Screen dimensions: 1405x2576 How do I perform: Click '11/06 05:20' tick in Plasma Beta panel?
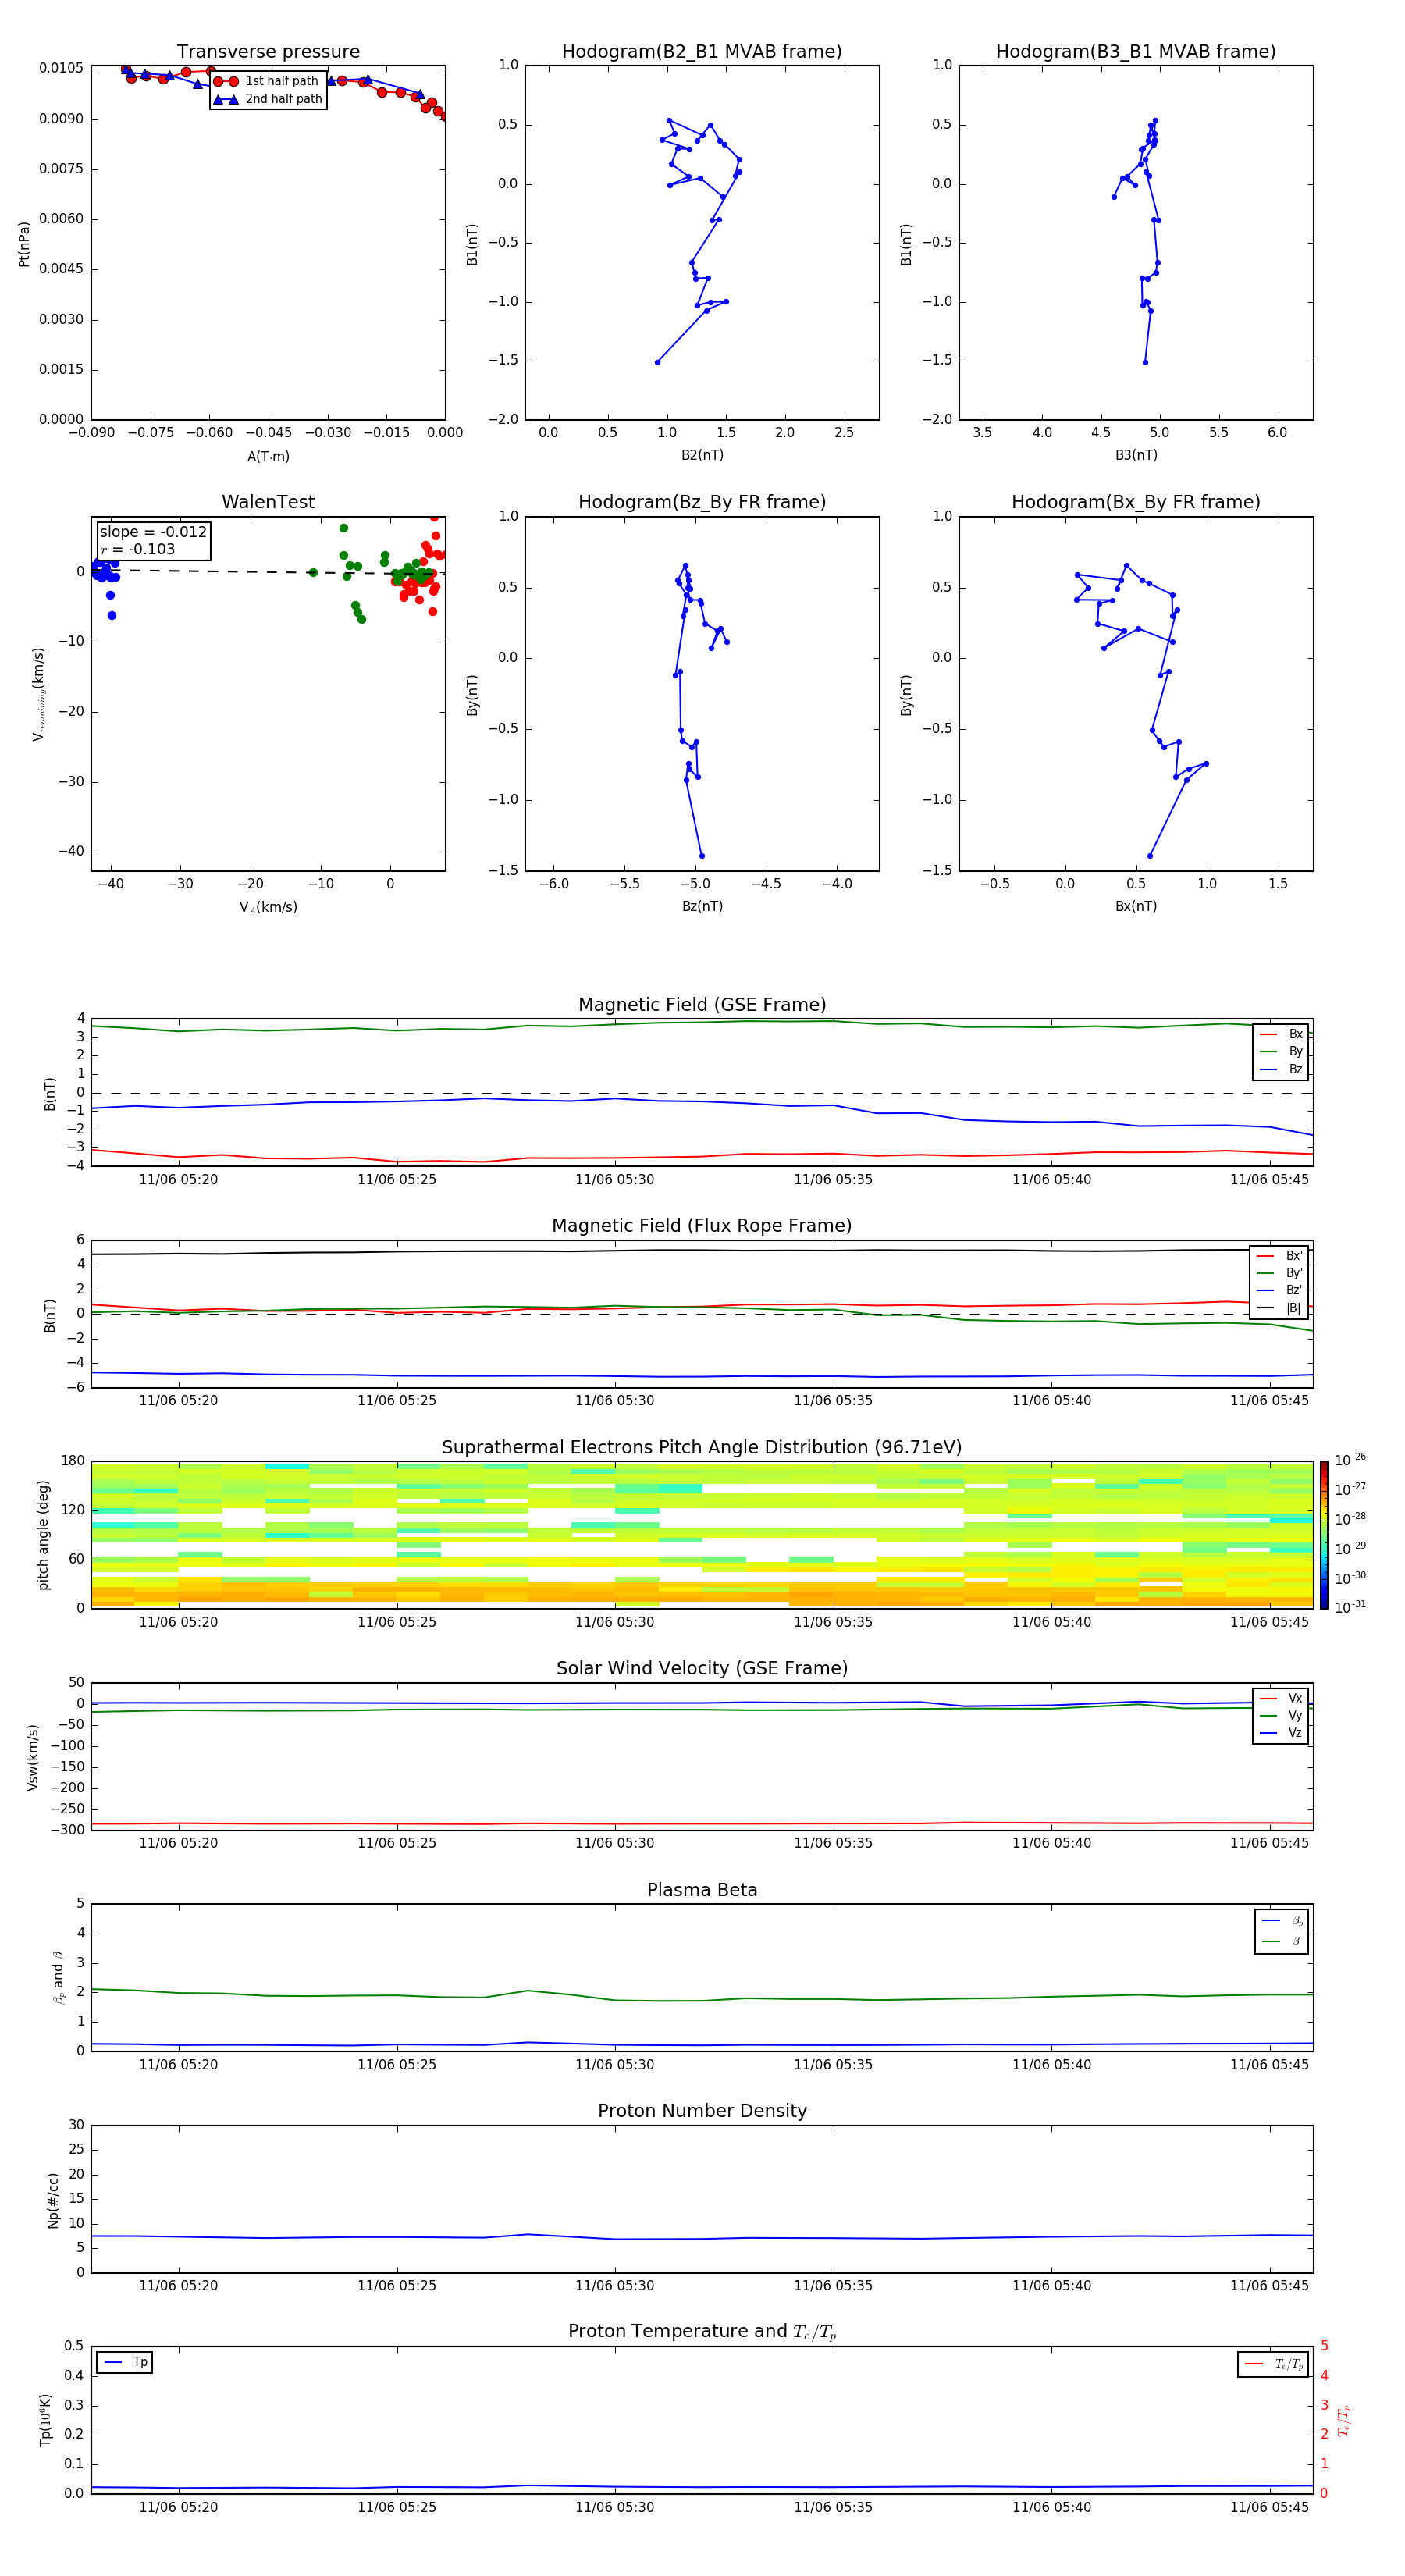178,2064
